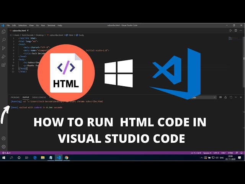The height and width of the screenshot is (184, 245).
Task: Open Windows taskbar search
Action: click(11, 158)
